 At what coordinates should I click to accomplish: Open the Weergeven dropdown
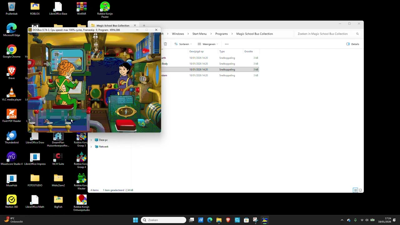click(x=208, y=44)
